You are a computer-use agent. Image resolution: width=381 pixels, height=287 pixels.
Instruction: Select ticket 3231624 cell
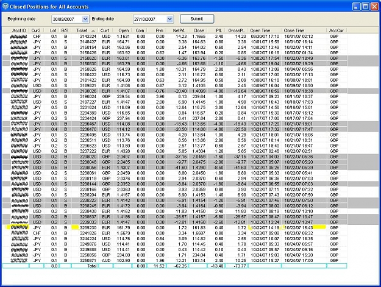point(88,107)
